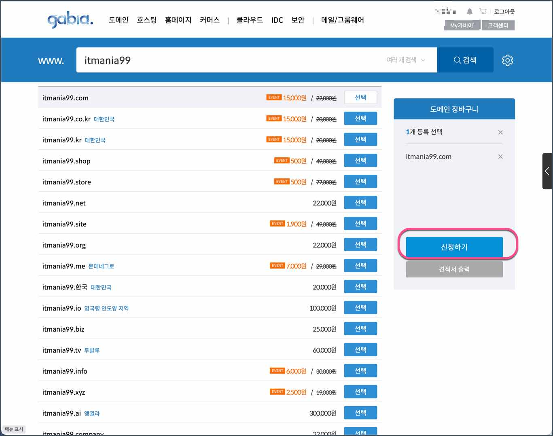Viewport: 553px width, 436px height.
Task: Click the gabia logo
Action: click(x=70, y=20)
